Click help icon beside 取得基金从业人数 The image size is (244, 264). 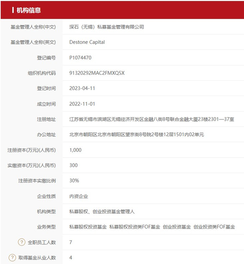point(12,257)
